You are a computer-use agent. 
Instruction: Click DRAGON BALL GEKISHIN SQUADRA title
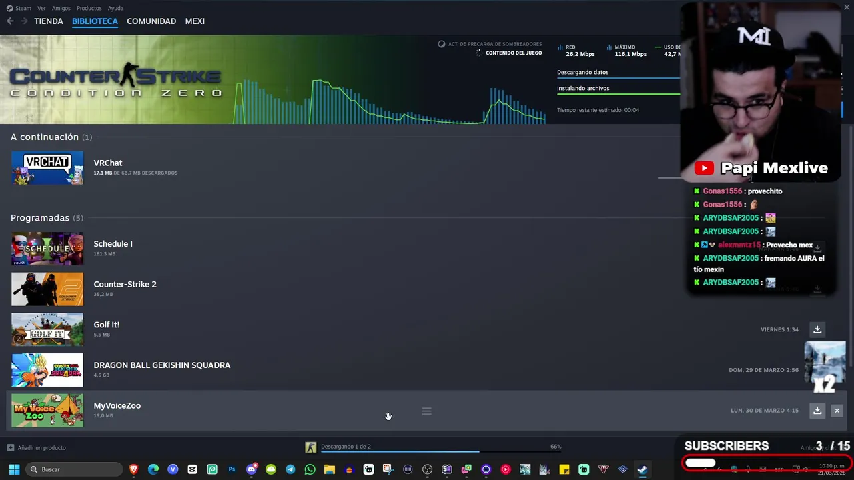[x=162, y=365]
